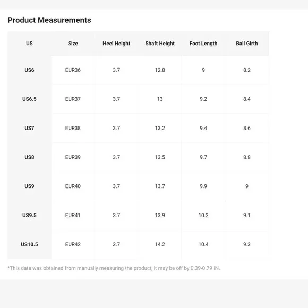Image resolution: width=308 pixels, height=308 pixels.
Task: Select the US10.5 row label
Action: pyautogui.click(x=29, y=244)
